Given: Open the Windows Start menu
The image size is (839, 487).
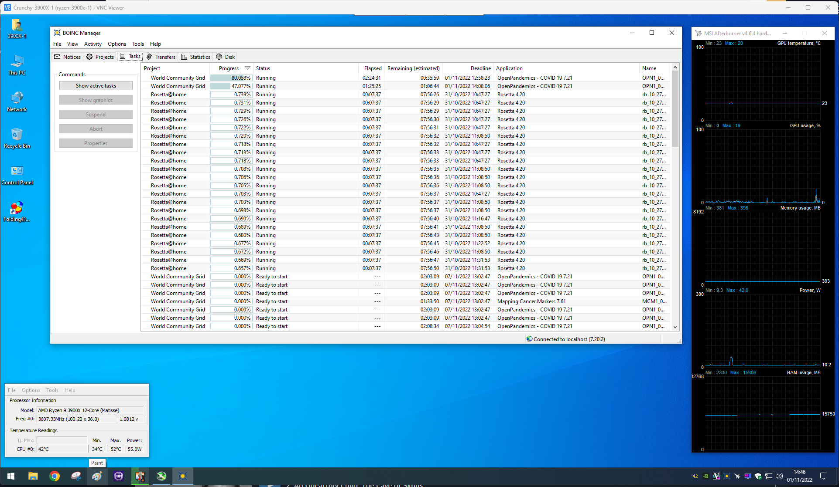Looking at the screenshot, I should pyautogui.click(x=11, y=476).
